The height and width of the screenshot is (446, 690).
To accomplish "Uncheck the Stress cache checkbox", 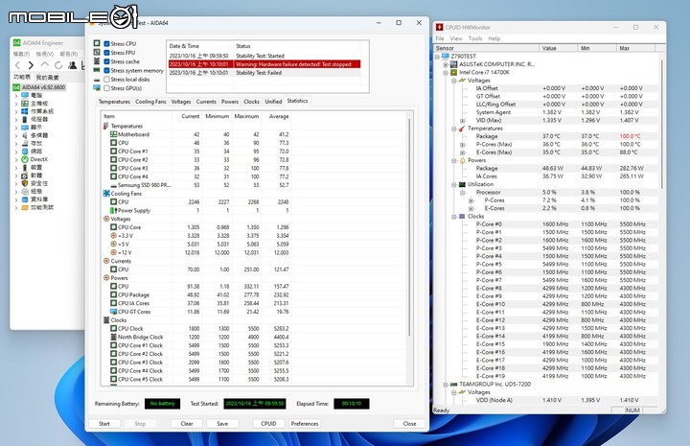I will 106,61.
